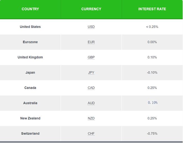Click the CURRENCY column header
Image resolution: width=183 pixels, height=143 pixels.
91,9
